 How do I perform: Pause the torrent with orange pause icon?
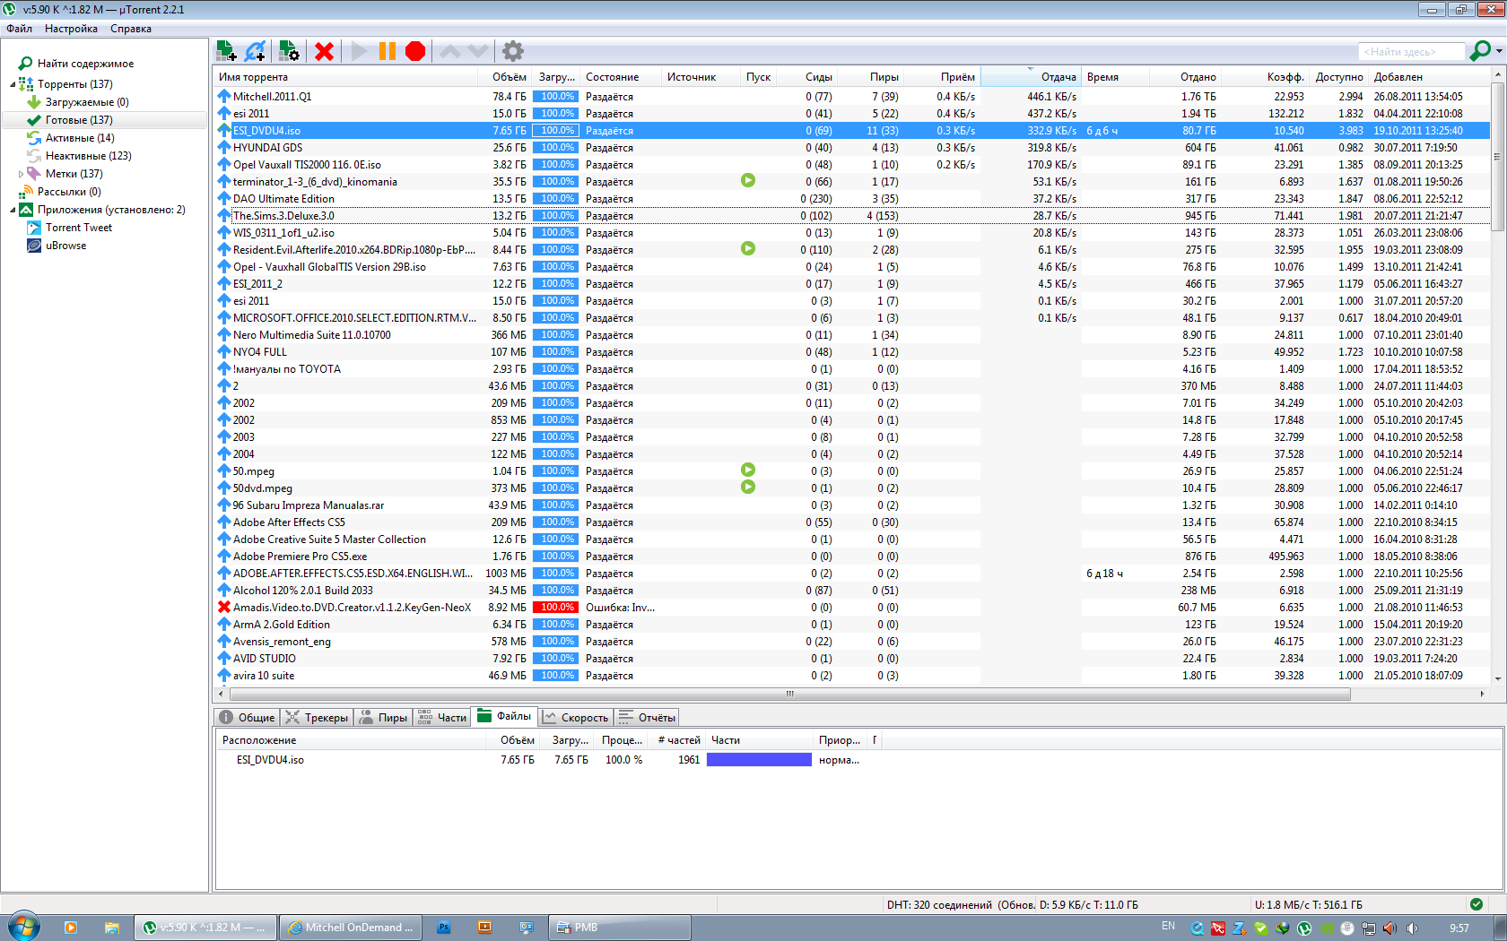click(x=388, y=51)
